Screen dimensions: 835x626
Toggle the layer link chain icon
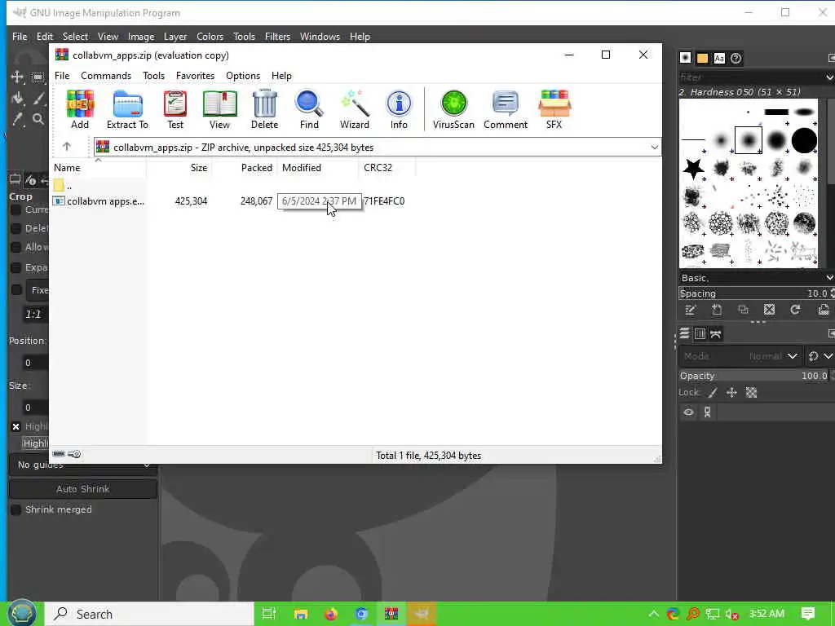(x=708, y=412)
